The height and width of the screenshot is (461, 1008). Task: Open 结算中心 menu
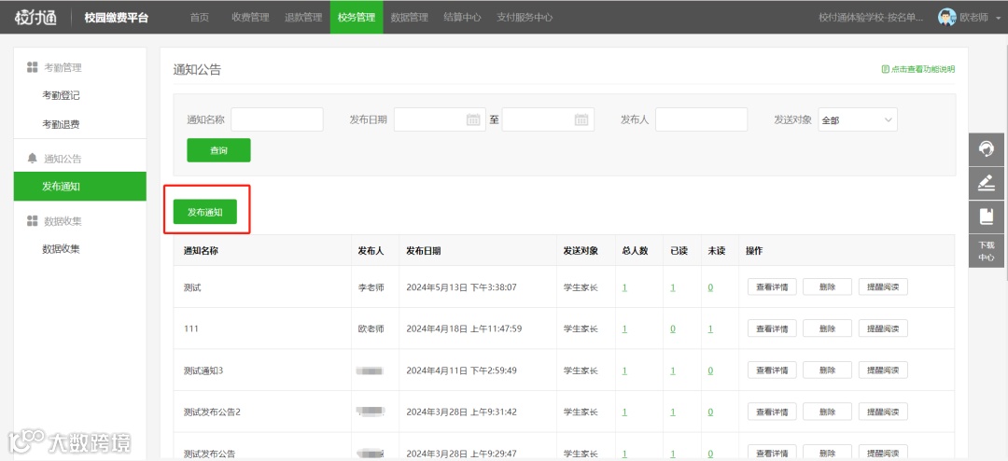pyautogui.click(x=462, y=18)
